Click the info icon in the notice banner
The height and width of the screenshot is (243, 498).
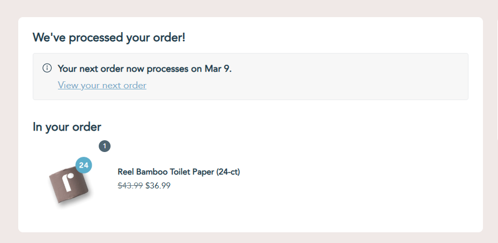pyautogui.click(x=47, y=68)
